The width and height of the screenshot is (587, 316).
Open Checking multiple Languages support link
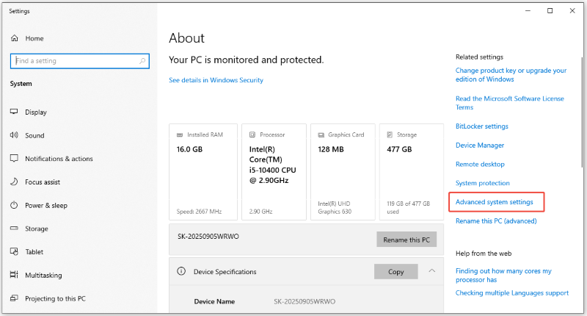[x=512, y=292]
